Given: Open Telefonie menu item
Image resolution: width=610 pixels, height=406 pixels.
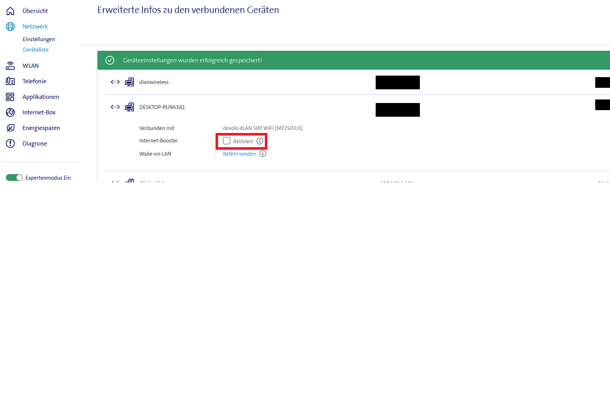Looking at the screenshot, I should click(x=34, y=81).
